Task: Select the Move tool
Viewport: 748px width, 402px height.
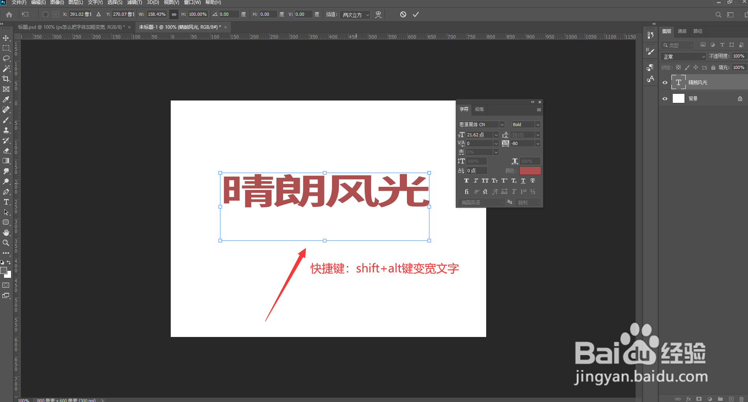Action: coord(6,38)
